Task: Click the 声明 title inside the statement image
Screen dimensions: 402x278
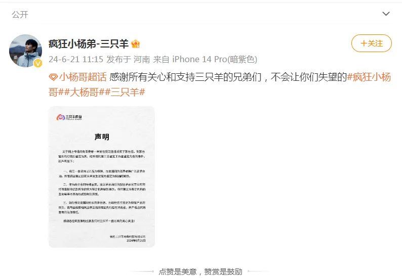Action: point(102,136)
